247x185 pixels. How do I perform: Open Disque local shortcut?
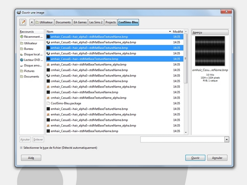[32, 54]
